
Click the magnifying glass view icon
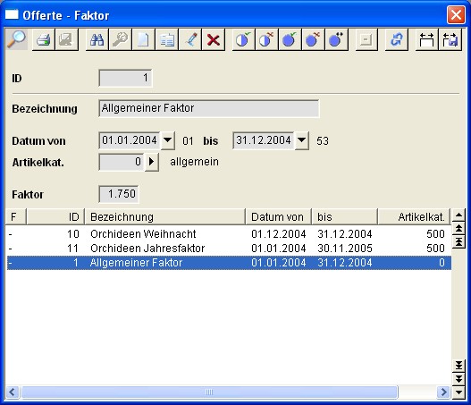tap(16, 39)
